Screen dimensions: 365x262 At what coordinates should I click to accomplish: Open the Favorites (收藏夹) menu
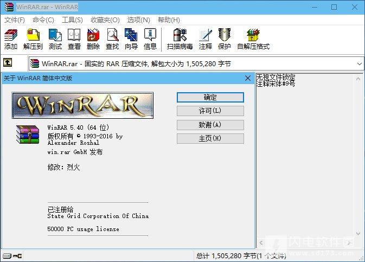point(105,20)
